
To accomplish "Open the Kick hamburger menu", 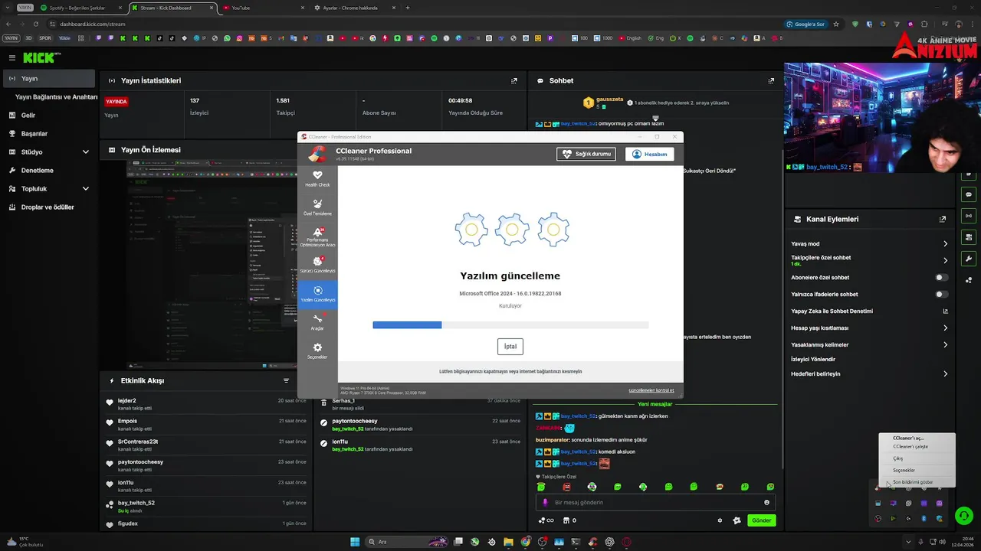I will pyautogui.click(x=11, y=57).
